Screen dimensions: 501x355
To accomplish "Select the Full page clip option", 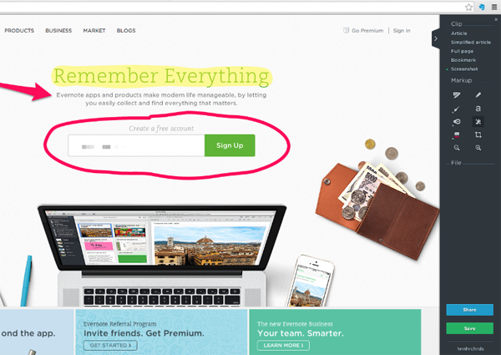I will point(462,51).
